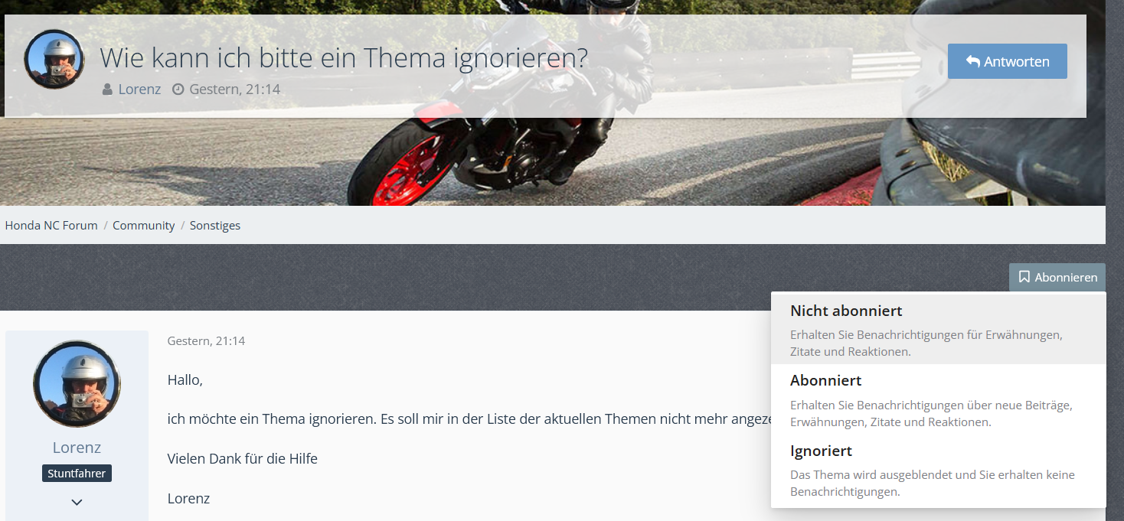The width and height of the screenshot is (1124, 521).
Task: Navigate to Sonstiges breadcrumb
Action: [215, 225]
